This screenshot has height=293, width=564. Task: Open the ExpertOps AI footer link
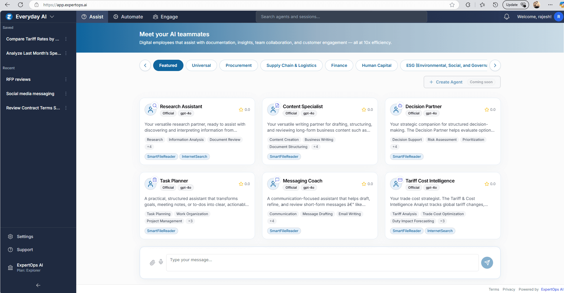point(552,289)
